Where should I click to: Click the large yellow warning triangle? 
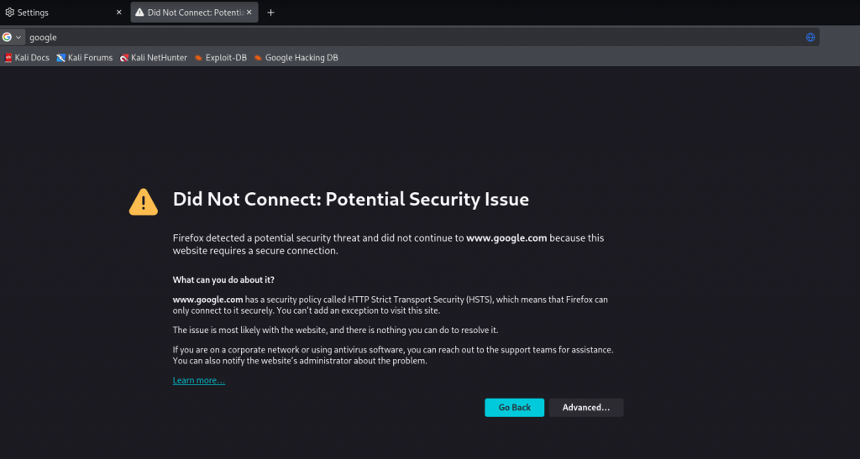coord(144,201)
